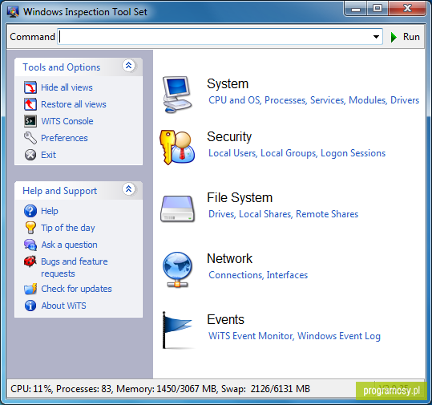Open the Security category heading
The height and width of the screenshot is (405, 432).
[229, 137]
